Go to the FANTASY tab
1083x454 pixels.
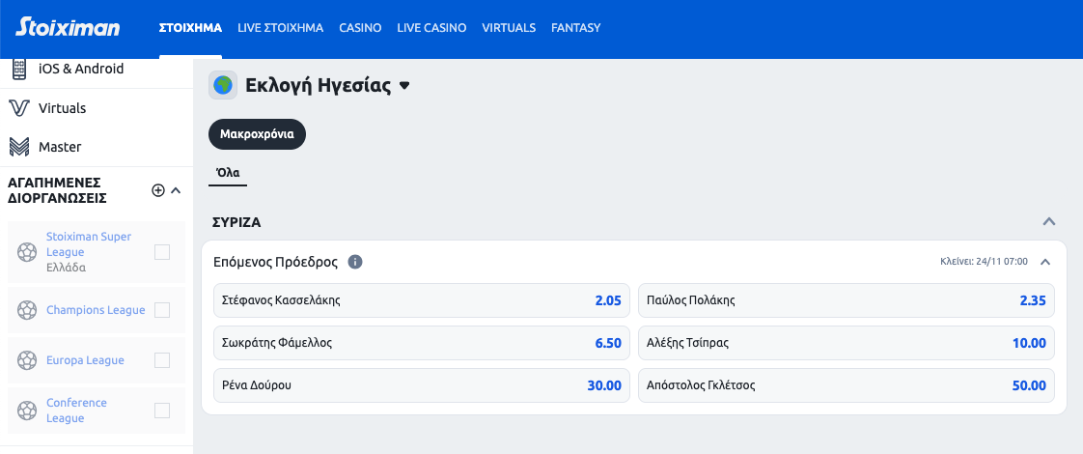click(576, 28)
